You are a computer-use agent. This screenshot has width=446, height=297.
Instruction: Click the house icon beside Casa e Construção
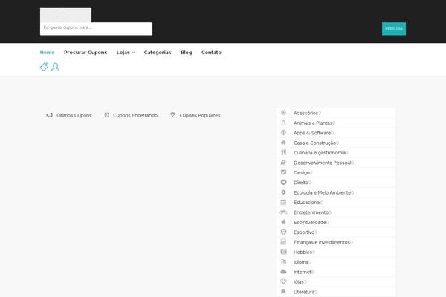(x=283, y=143)
